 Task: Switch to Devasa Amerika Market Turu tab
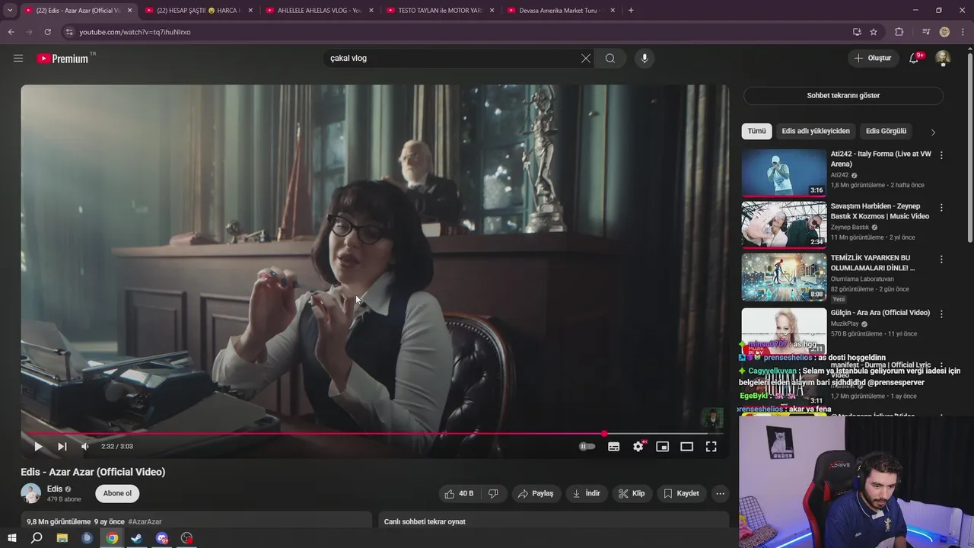click(x=562, y=11)
